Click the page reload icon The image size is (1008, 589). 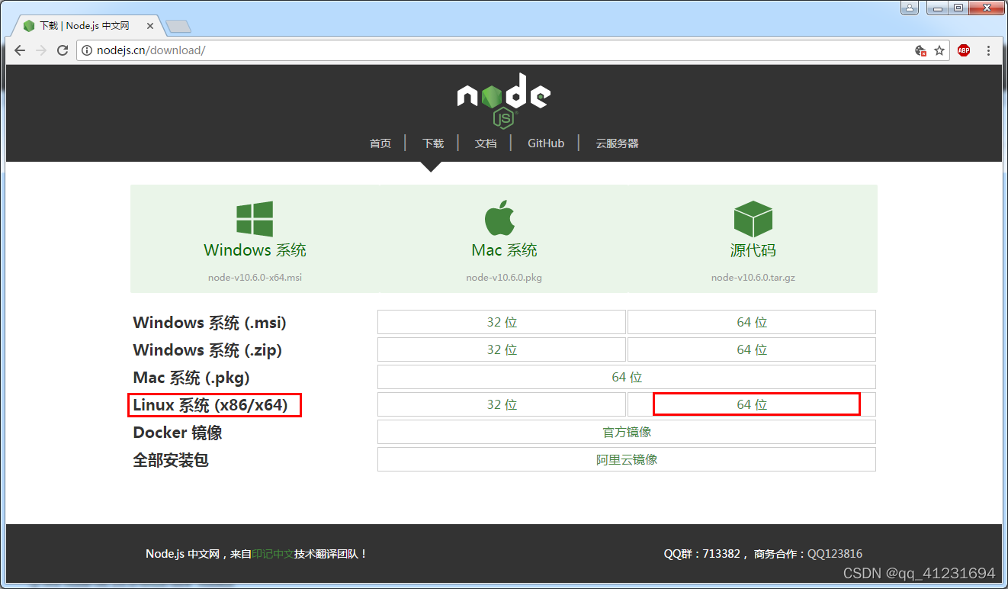pos(63,50)
